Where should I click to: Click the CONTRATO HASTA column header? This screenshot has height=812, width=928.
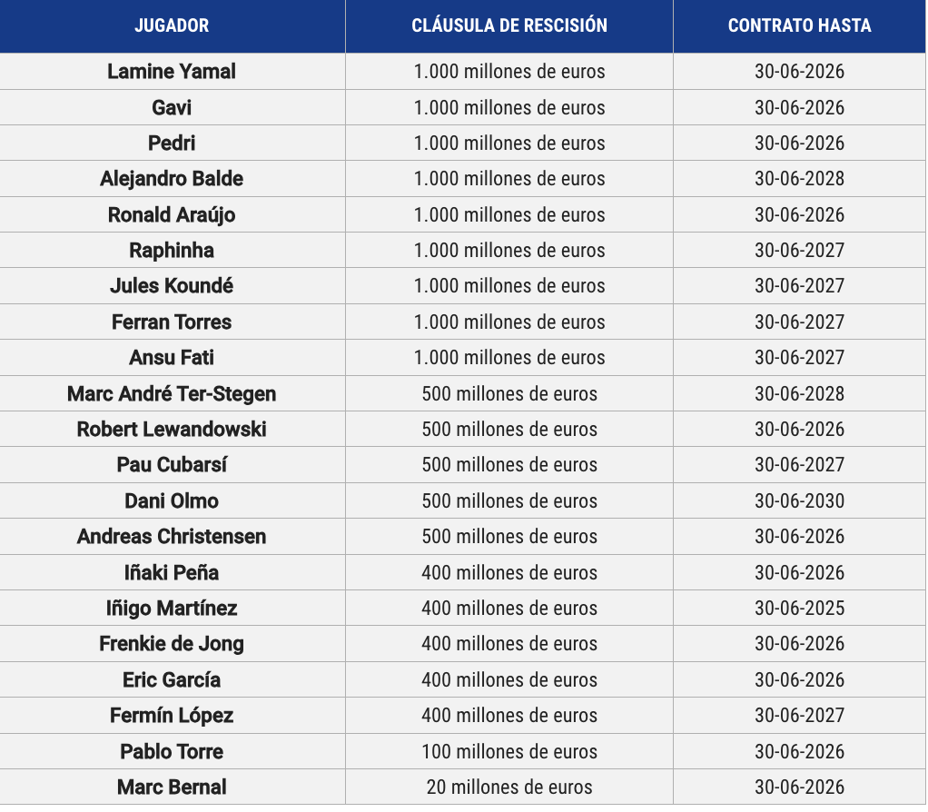799,25
